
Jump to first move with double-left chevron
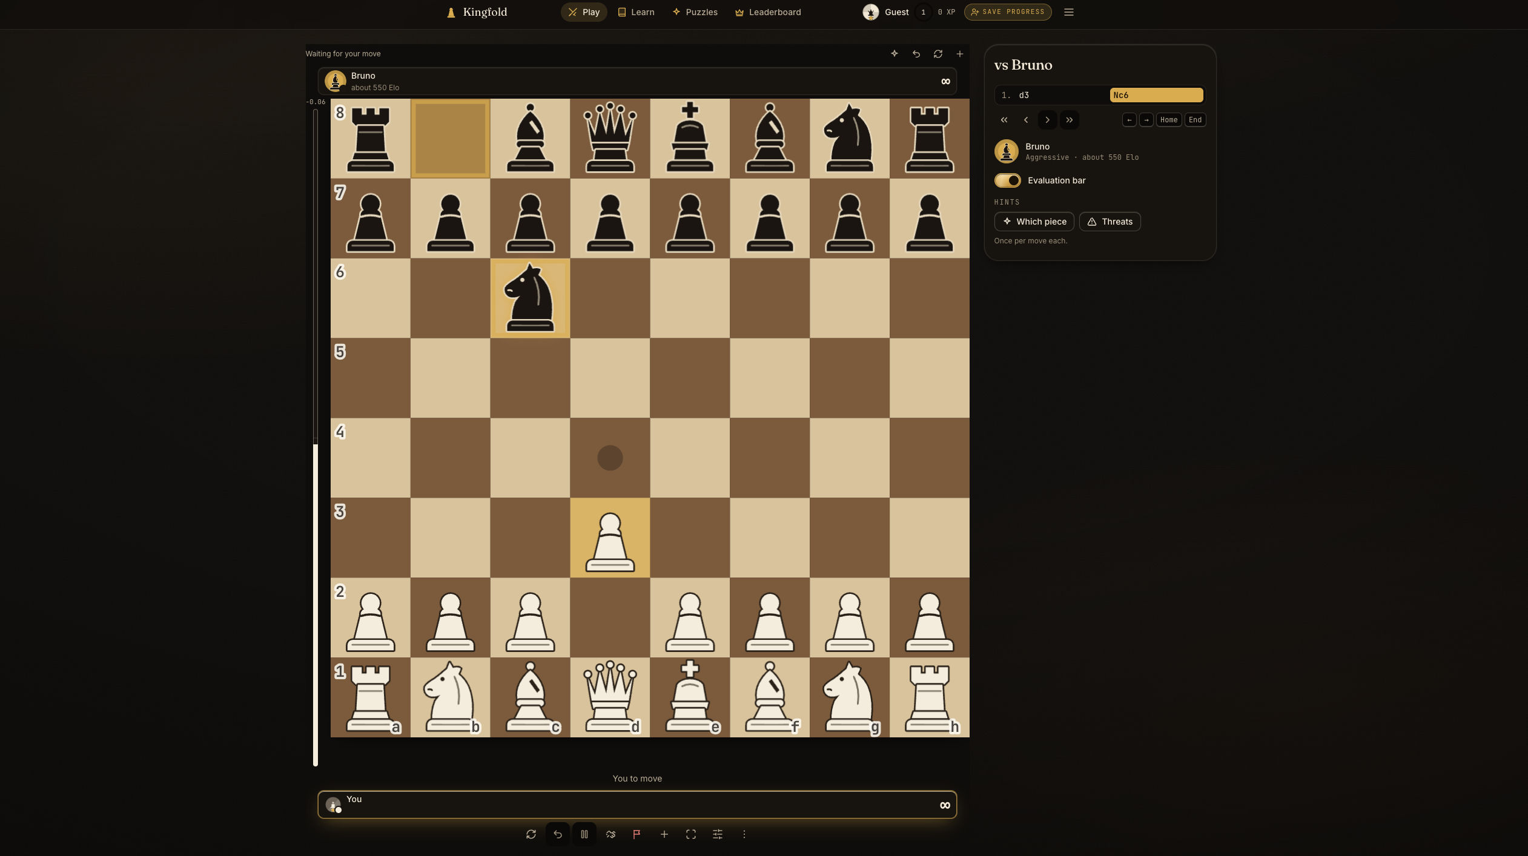coord(1004,120)
